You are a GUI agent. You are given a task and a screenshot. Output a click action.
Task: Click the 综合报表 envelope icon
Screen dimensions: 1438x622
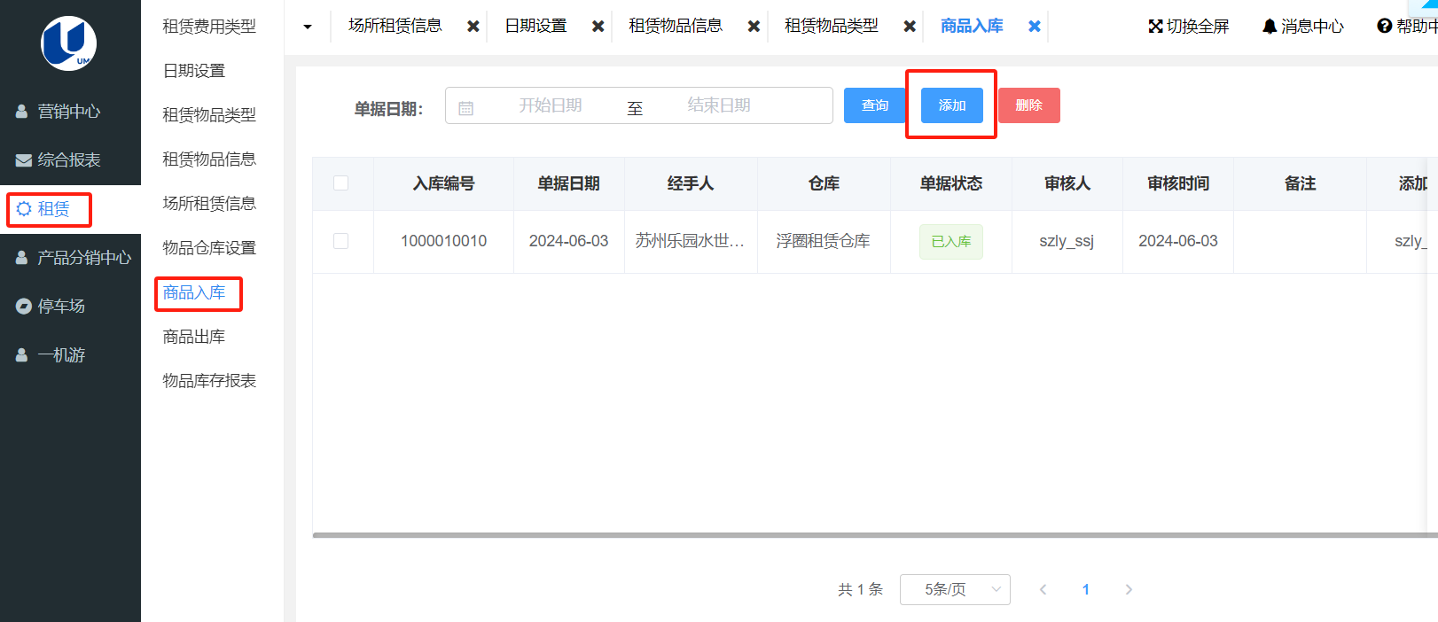tap(24, 160)
